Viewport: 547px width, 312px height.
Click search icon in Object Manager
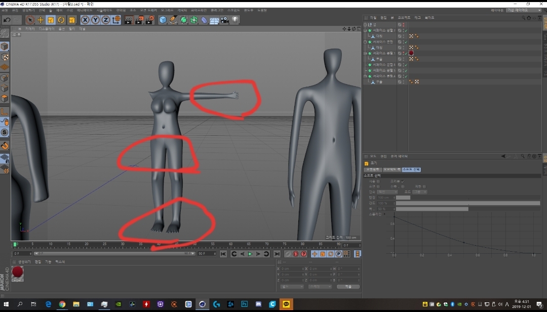pos(523,18)
